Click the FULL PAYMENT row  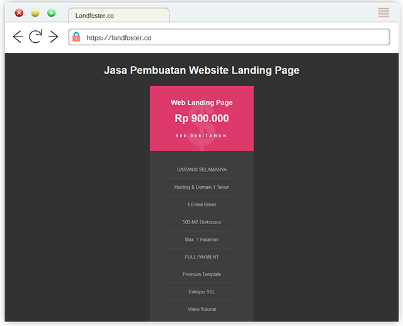201,257
